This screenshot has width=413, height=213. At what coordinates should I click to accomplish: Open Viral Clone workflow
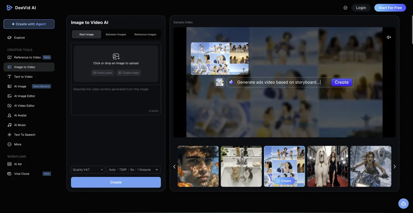(x=29, y=174)
